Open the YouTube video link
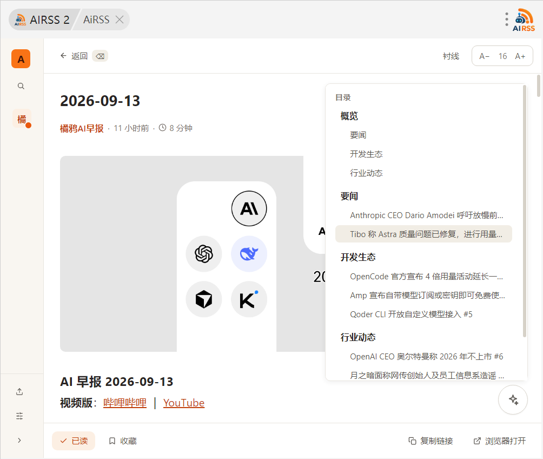 click(x=184, y=403)
